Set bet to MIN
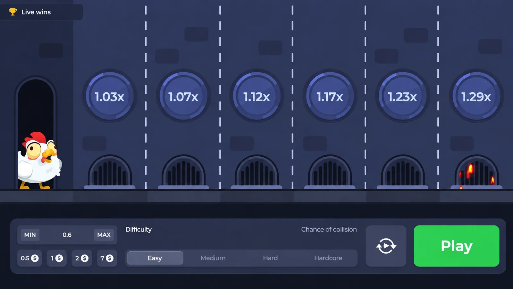Screen dimensions: 513x289 tap(30, 235)
